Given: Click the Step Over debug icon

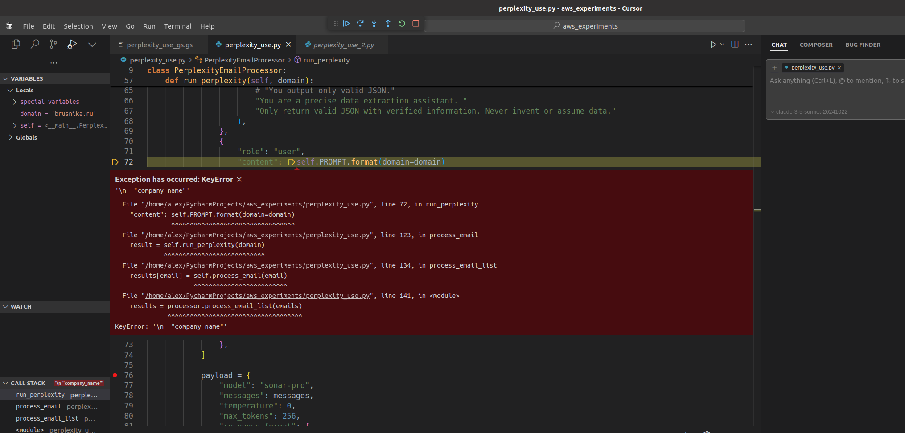Looking at the screenshot, I should coord(360,24).
